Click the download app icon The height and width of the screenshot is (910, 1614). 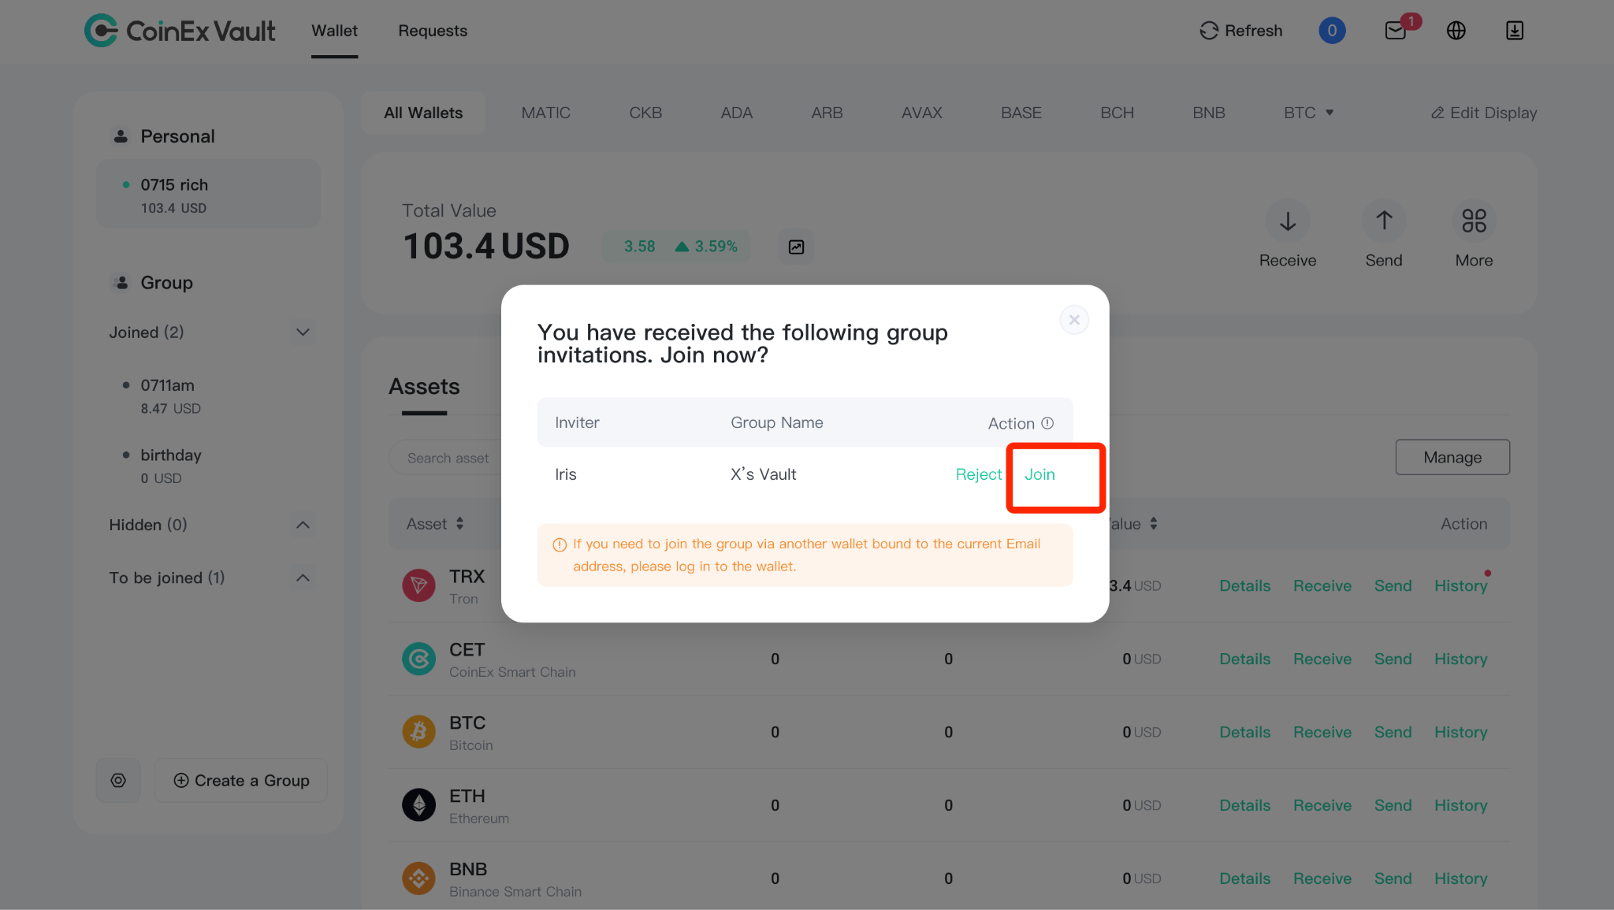point(1515,31)
